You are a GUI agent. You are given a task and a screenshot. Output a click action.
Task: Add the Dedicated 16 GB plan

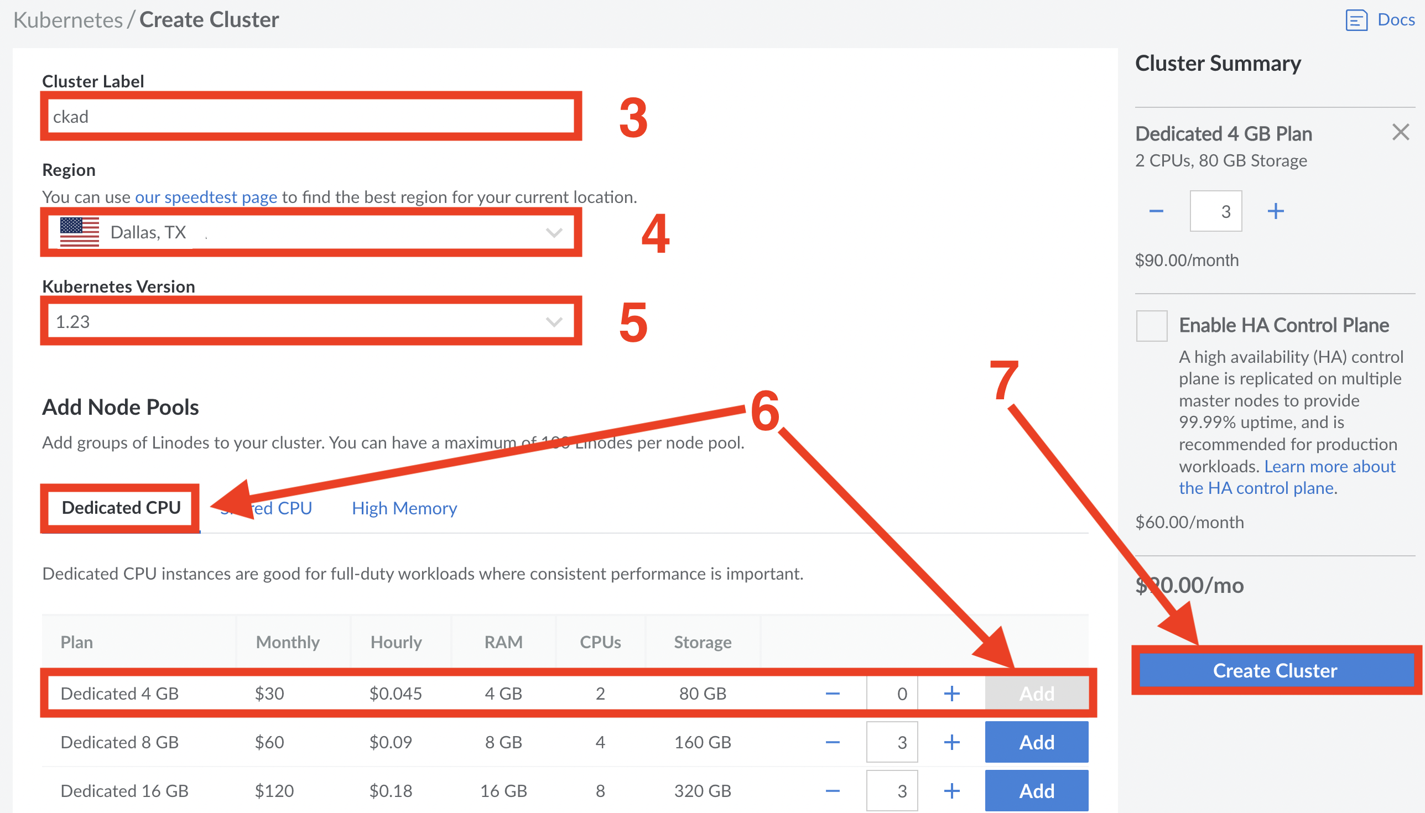click(x=1036, y=791)
